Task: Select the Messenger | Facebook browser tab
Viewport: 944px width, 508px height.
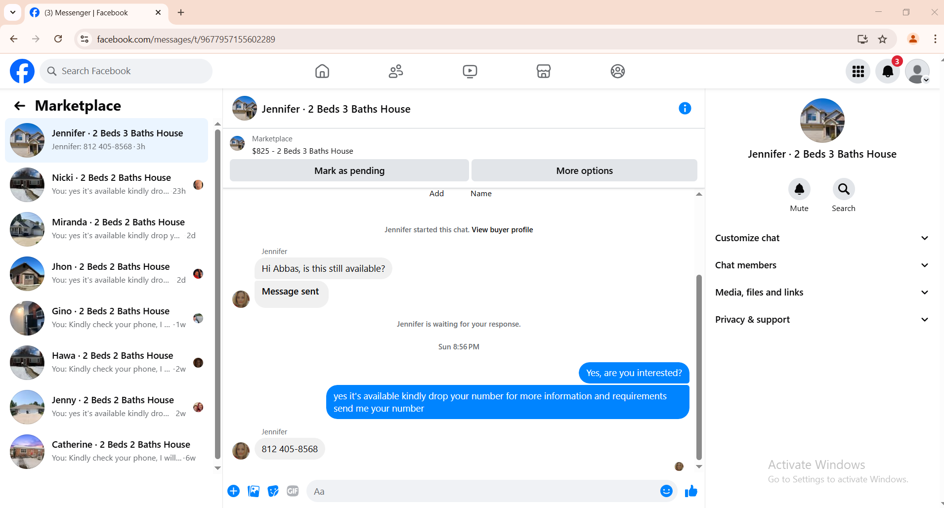Action: pos(96,13)
